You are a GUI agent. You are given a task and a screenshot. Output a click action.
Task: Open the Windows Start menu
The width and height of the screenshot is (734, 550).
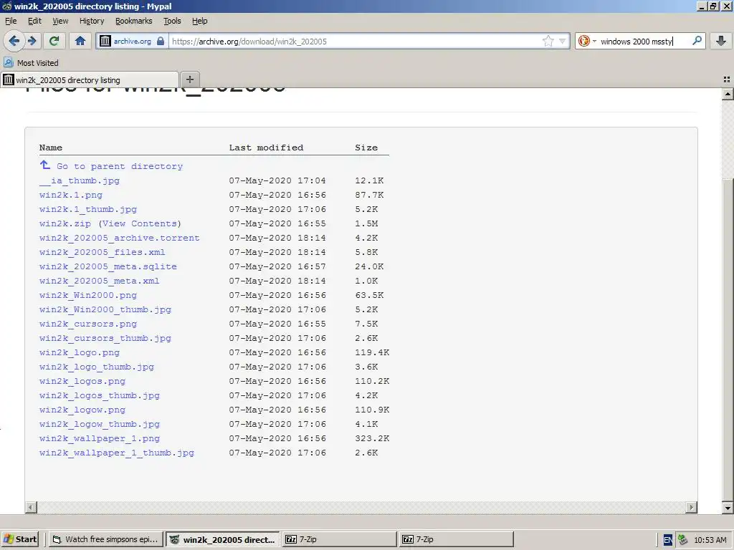(x=19, y=539)
